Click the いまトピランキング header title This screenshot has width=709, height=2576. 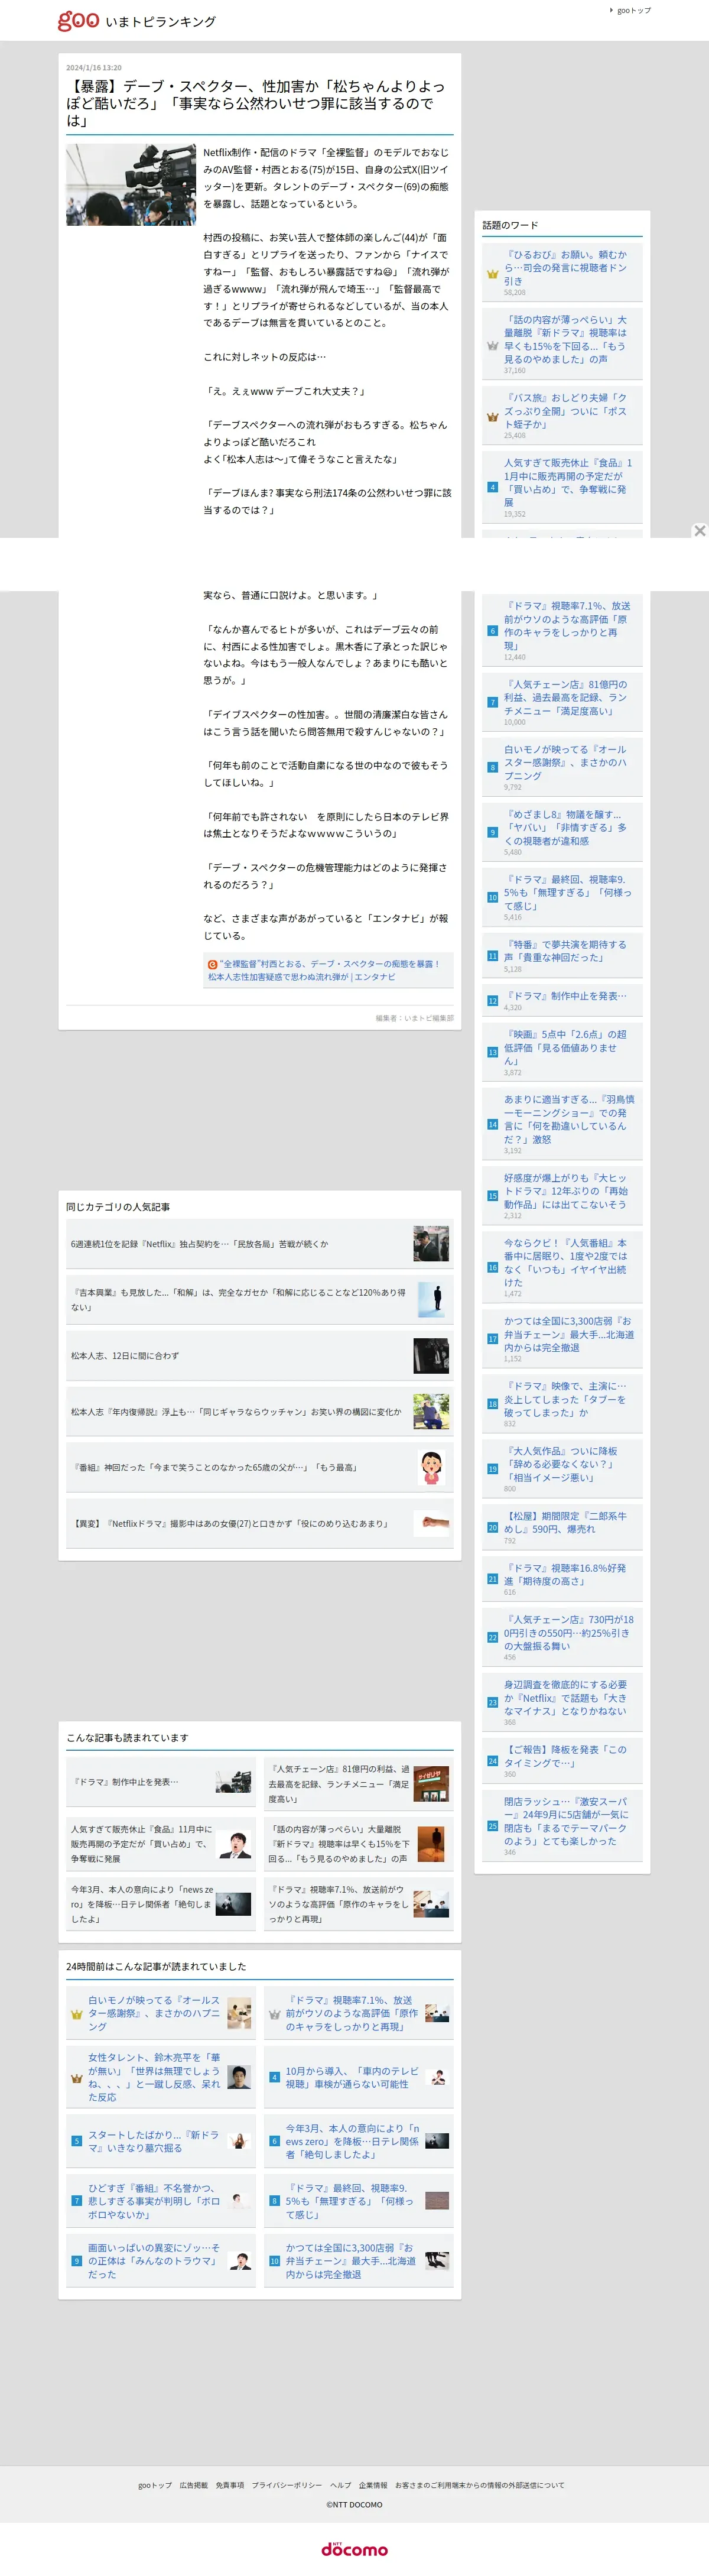coord(161,21)
